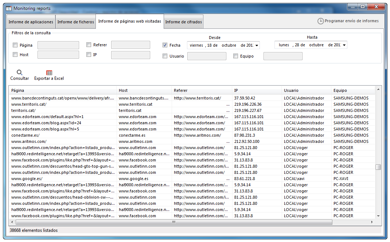Click the vertical scrollbar up arrow
The width and height of the screenshot is (390, 242).
click(378, 89)
